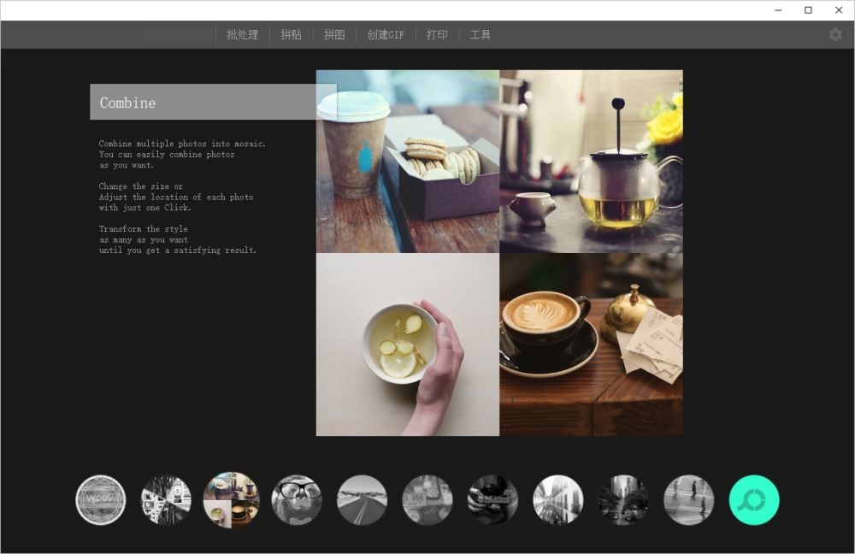Select the WOOV stamp circle thumbnail

click(x=100, y=500)
